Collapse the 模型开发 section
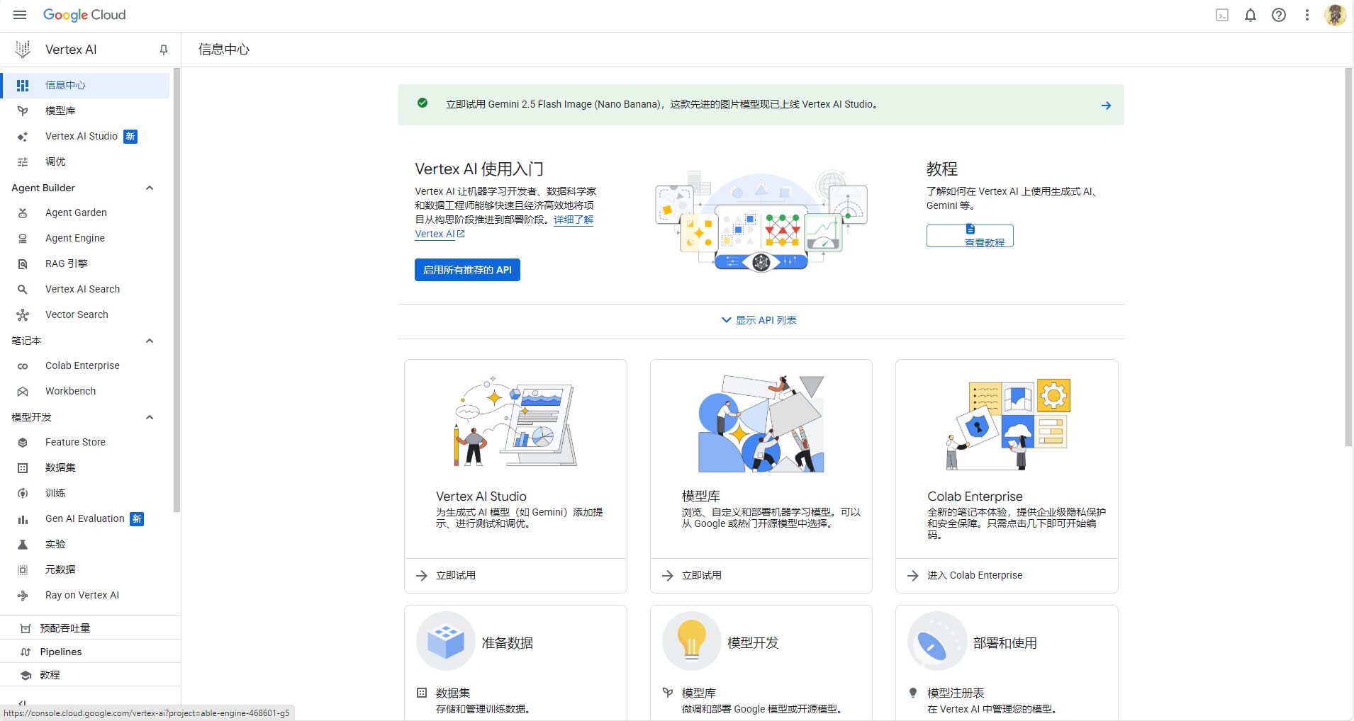The height and width of the screenshot is (721, 1354). tap(150, 417)
